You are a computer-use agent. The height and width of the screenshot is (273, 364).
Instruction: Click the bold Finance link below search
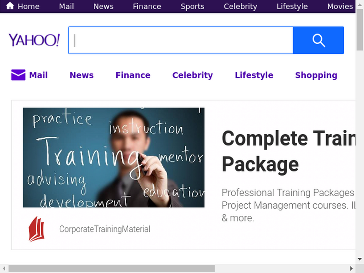click(x=133, y=75)
